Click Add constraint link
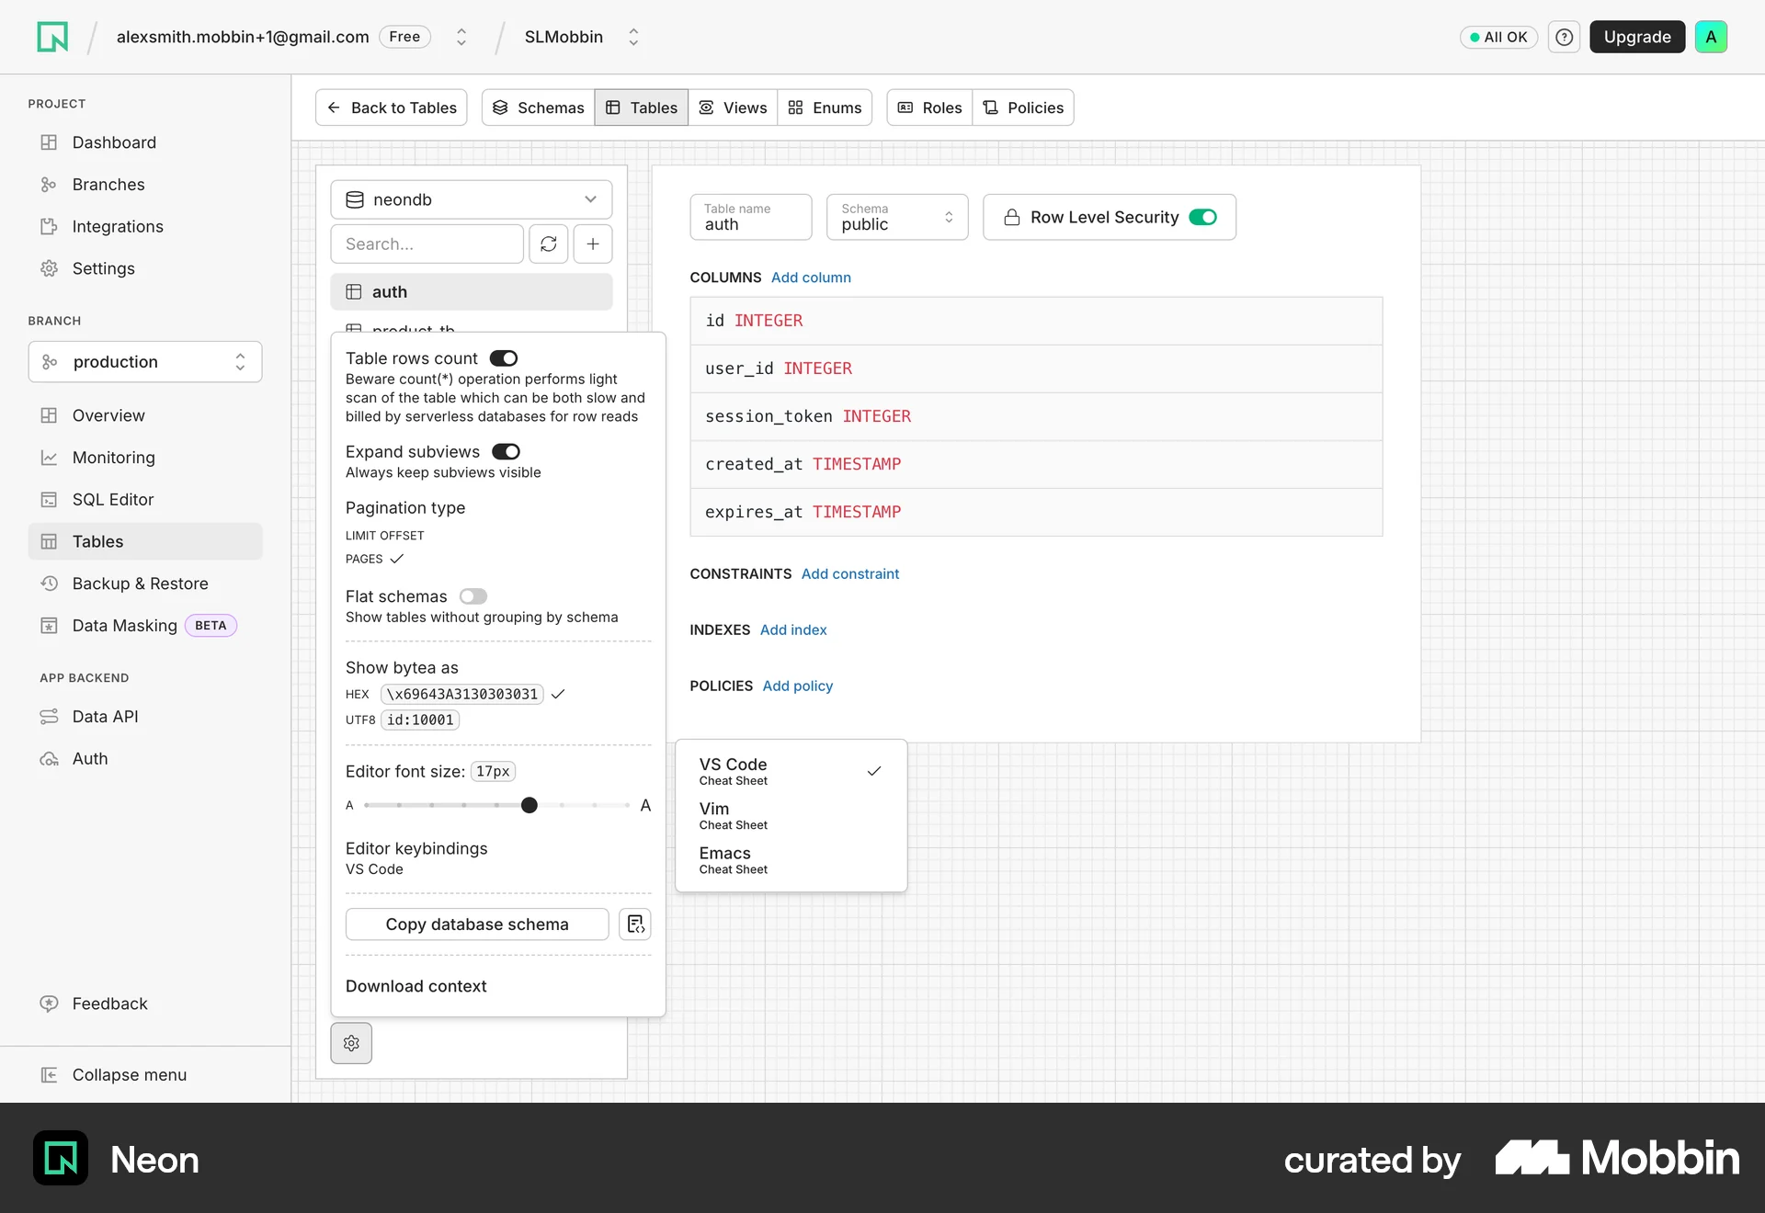 click(x=850, y=573)
